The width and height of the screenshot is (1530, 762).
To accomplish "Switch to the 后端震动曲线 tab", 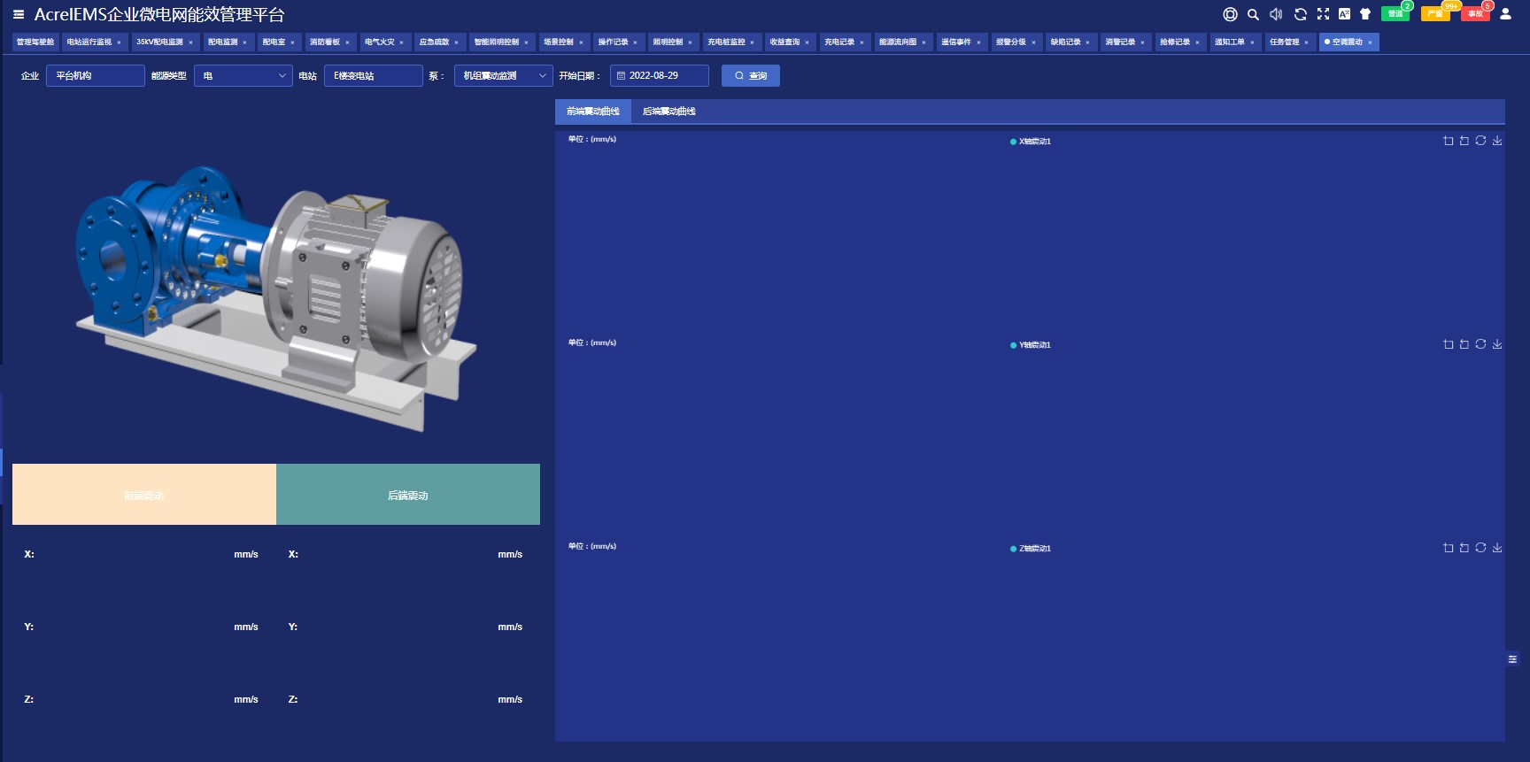I will coord(669,112).
